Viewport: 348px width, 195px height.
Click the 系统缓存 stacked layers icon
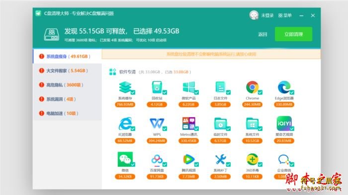(125, 87)
